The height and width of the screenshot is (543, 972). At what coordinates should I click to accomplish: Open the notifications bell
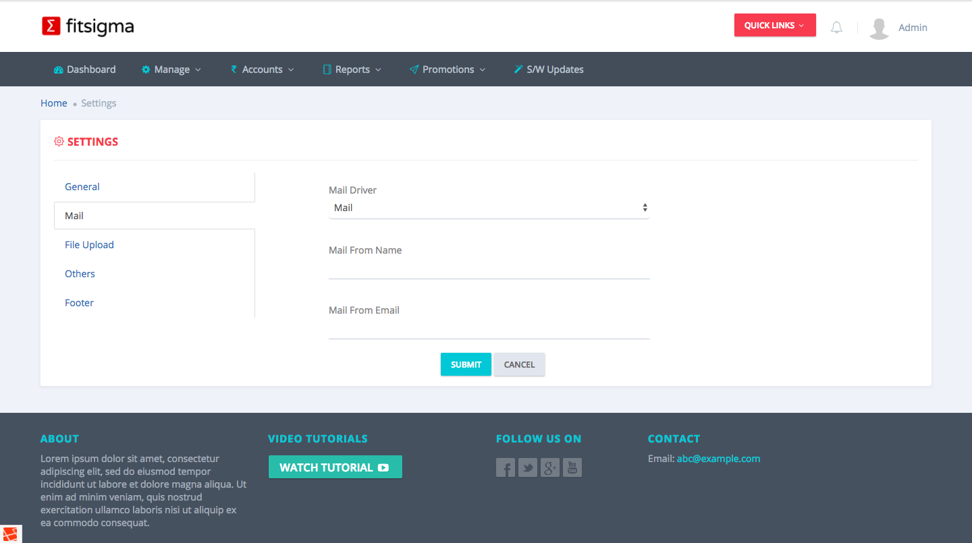[x=836, y=28]
